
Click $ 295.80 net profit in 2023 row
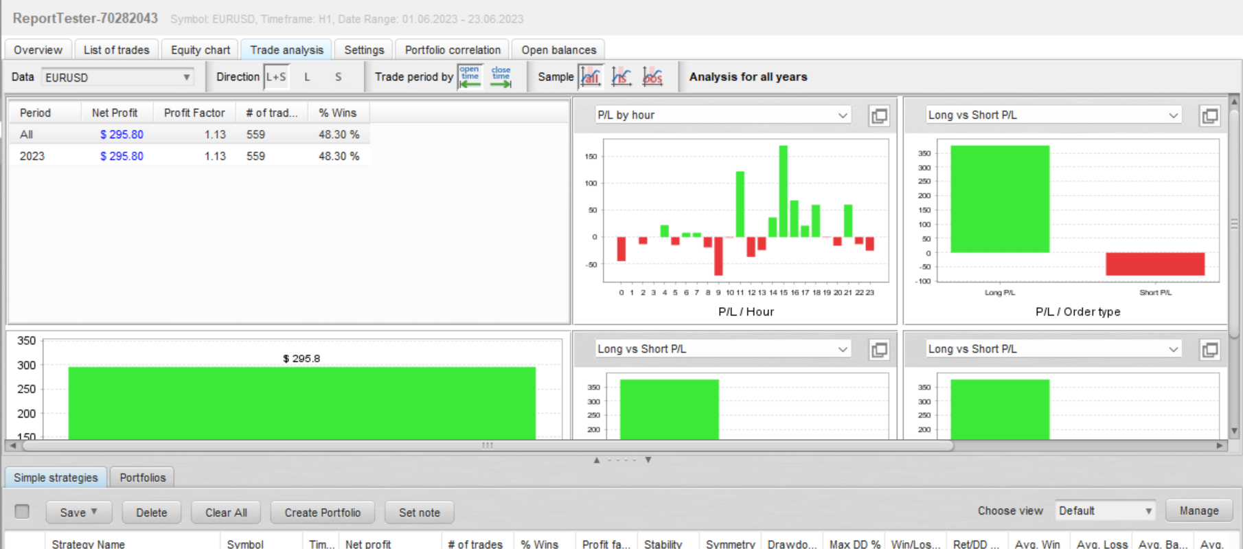coord(122,156)
